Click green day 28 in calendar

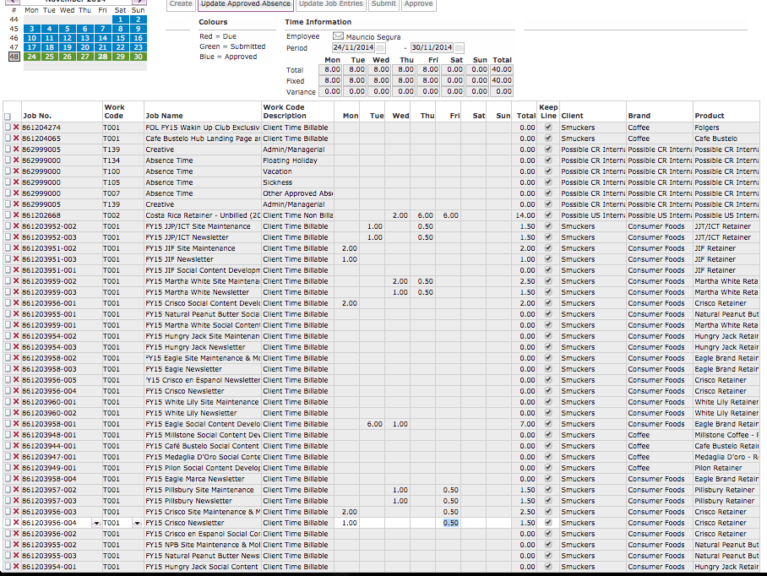(102, 57)
